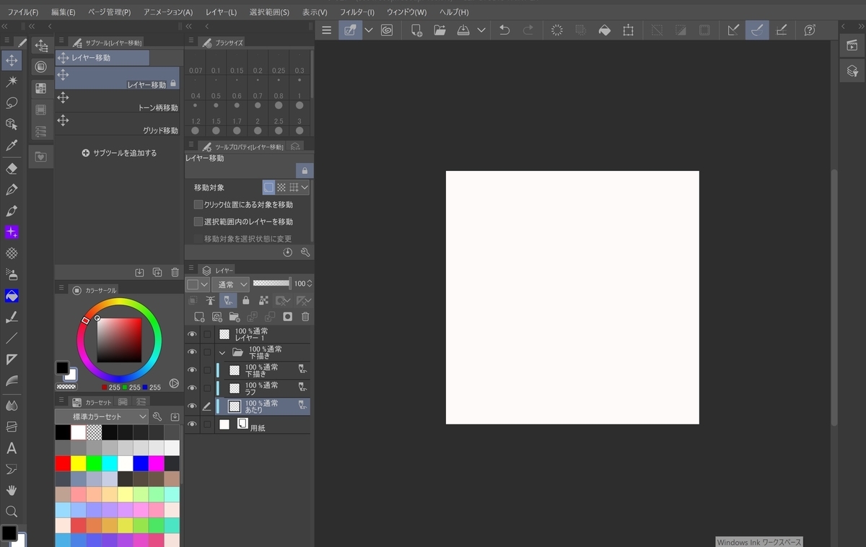Hide the レイヤー 1 layer
866x547 pixels.
click(x=192, y=334)
